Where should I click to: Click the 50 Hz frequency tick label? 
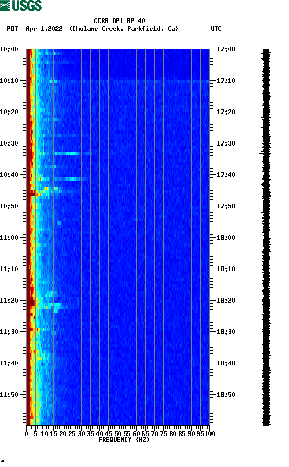(118, 434)
